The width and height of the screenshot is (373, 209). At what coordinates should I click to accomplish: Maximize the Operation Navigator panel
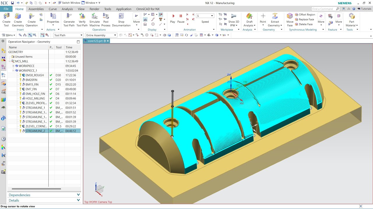[78, 42]
